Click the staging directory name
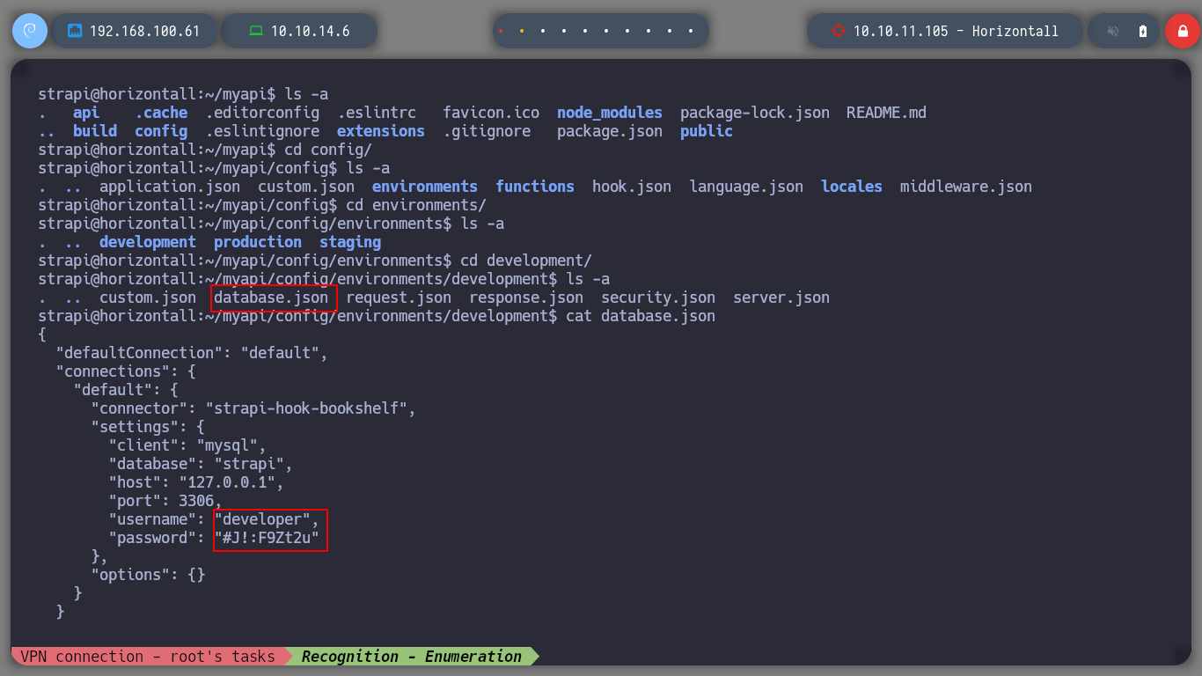Image resolution: width=1202 pixels, height=676 pixels. coord(350,242)
